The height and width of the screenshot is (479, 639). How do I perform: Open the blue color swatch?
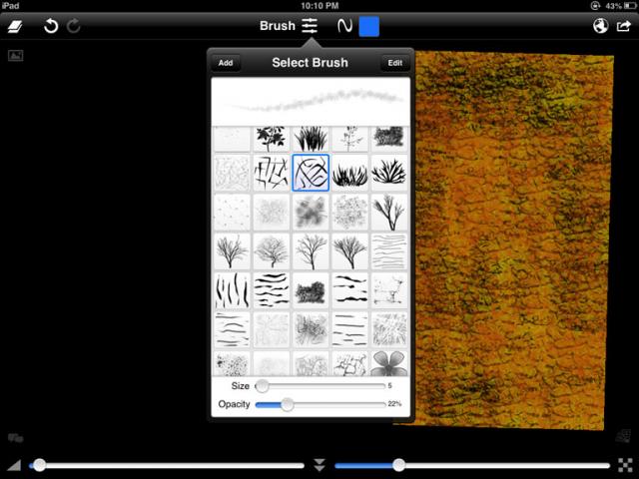(369, 26)
